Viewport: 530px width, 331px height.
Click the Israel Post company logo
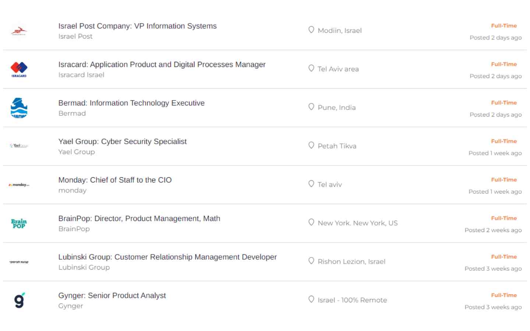click(x=19, y=31)
